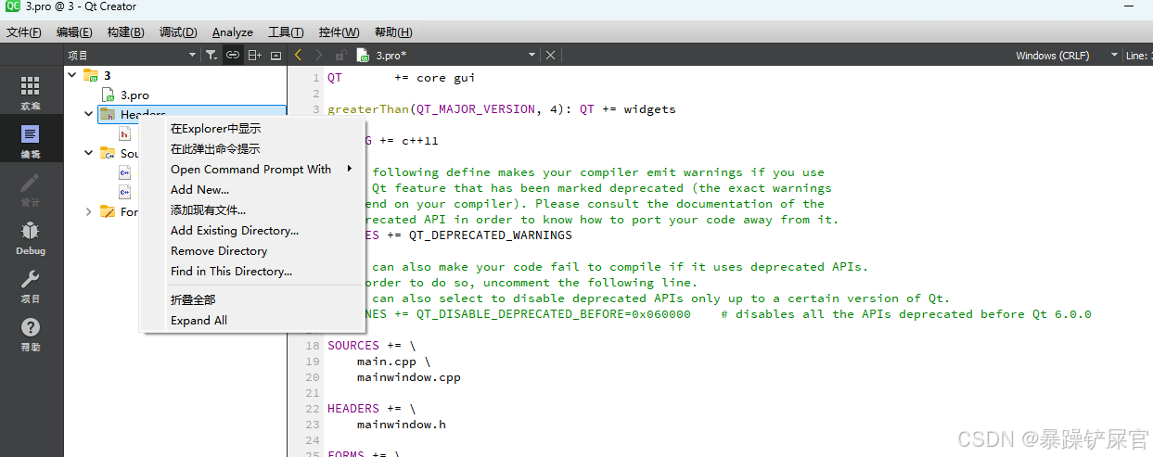Click the 'main.cpp \' line in editor
The image size is (1153, 457).
coord(393,362)
